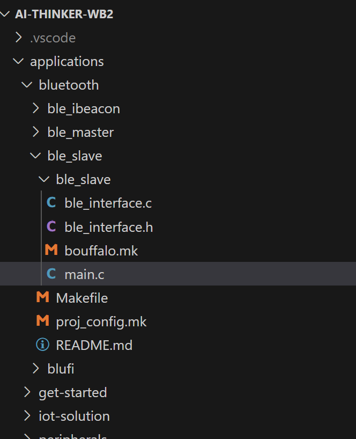This screenshot has height=439, width=356.
Task: Expand the ble_master folder arrow
Action: [x=35, y=132]
